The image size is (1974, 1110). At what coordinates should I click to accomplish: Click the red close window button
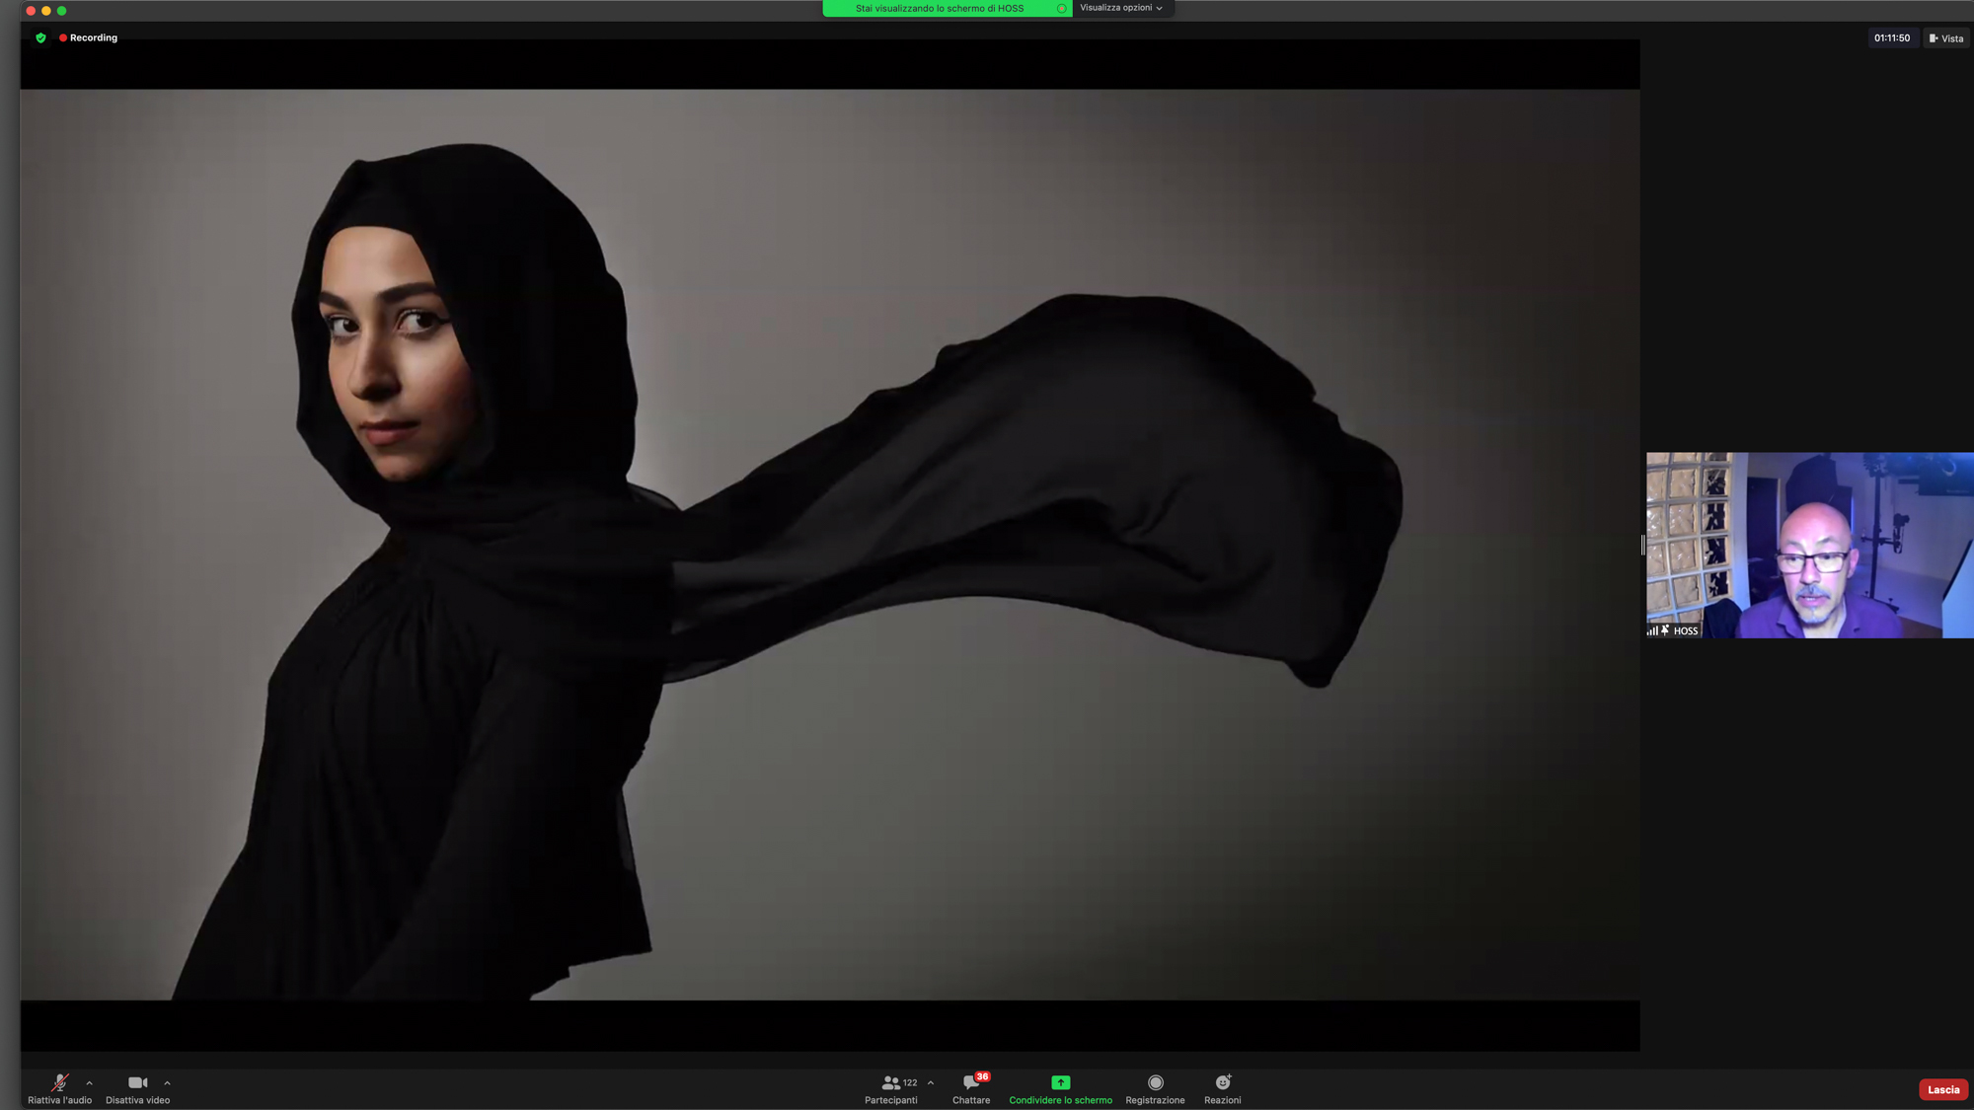click(31, 11)
